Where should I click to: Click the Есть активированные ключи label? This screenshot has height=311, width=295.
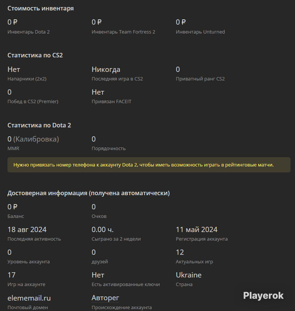pos(126,285)
